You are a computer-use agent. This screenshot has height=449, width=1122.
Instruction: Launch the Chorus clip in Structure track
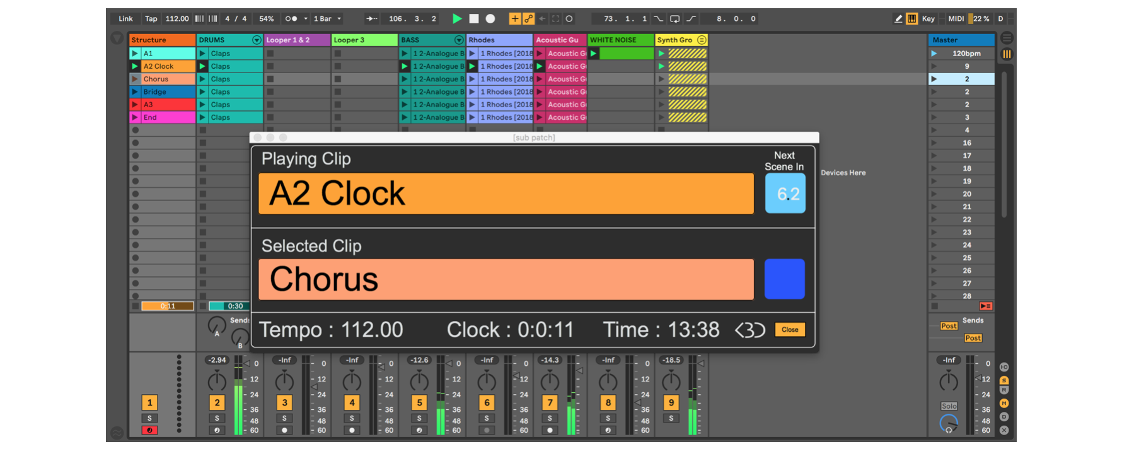[x=135, y=79]
